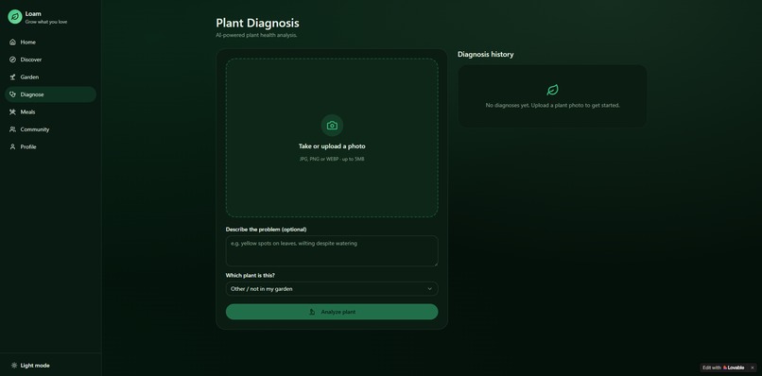Open the Community page
Viewport: 762px width, 376px height.
tap(50, 129)
